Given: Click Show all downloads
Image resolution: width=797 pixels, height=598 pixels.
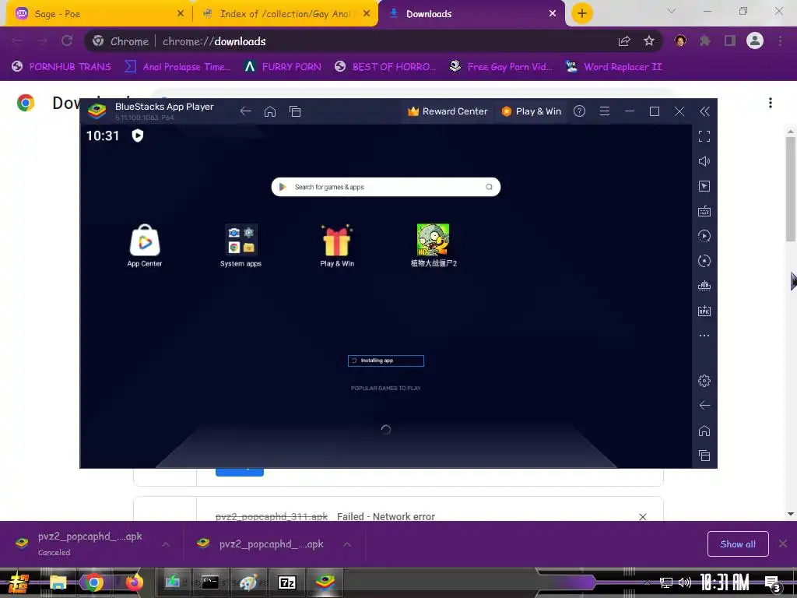Looking at the screenshot, I should click(738, 544).
